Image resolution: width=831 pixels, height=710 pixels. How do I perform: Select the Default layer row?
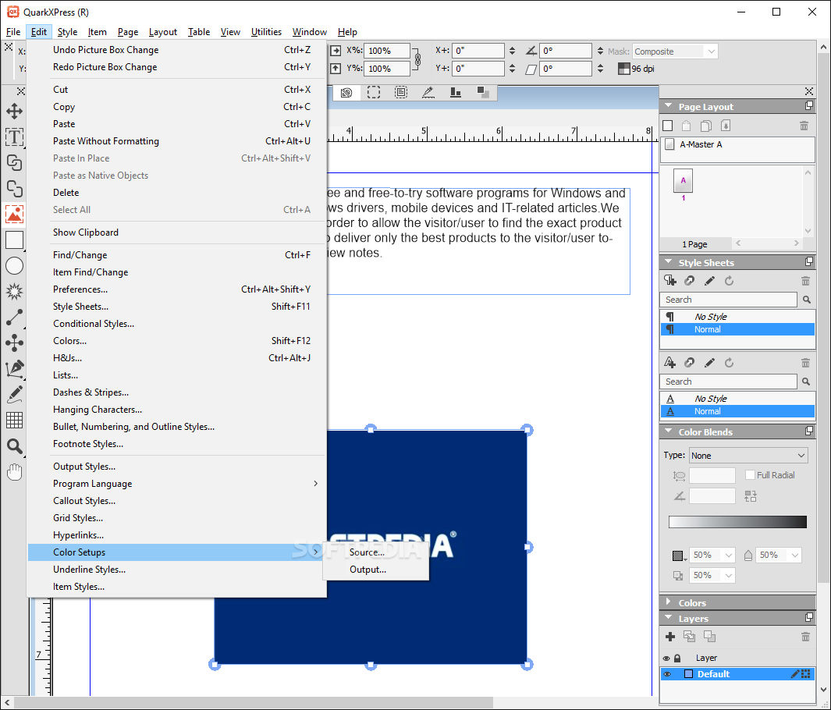[737, 674]
